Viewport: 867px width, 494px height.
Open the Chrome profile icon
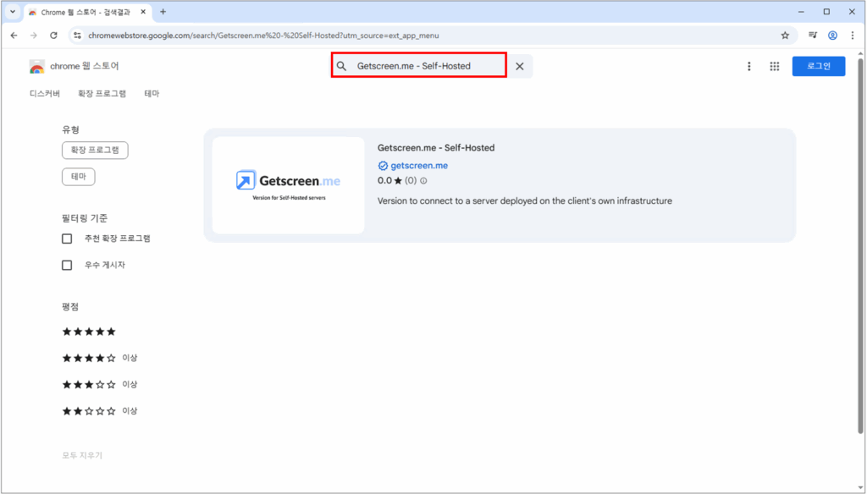(832, 36)
